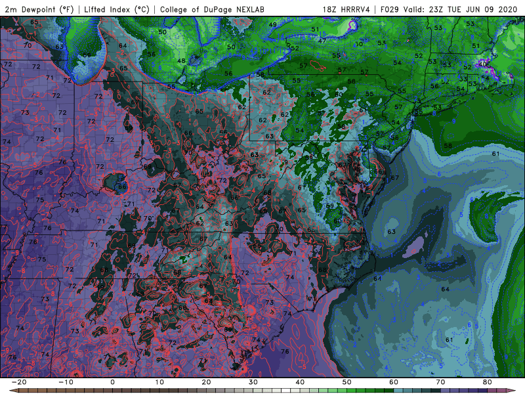Click the 'College of DuPage NEXLAB' label

[x=212, y=9]
